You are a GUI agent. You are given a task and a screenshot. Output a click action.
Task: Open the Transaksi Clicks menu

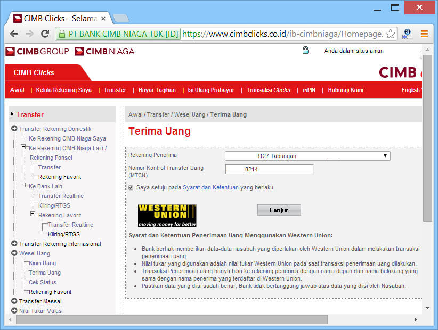(269, 90)
